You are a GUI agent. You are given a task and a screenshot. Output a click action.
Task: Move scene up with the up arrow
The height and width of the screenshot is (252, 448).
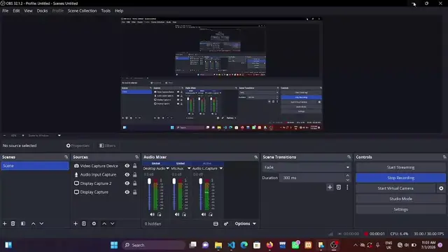[x=34, y=224]
